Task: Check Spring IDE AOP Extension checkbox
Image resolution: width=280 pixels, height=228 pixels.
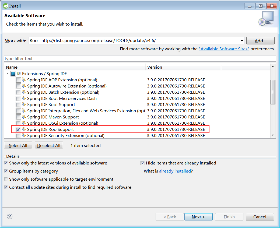Action: pos(18,80)
